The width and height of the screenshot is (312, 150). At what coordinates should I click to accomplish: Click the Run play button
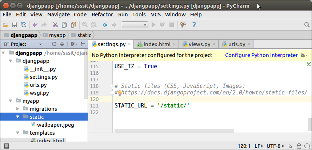point(153,25)
